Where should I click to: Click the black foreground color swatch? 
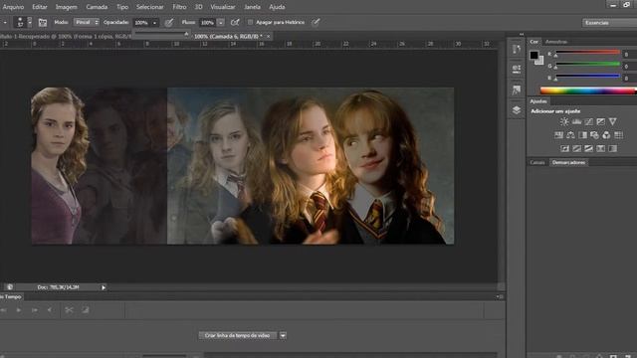pos(533,56)
